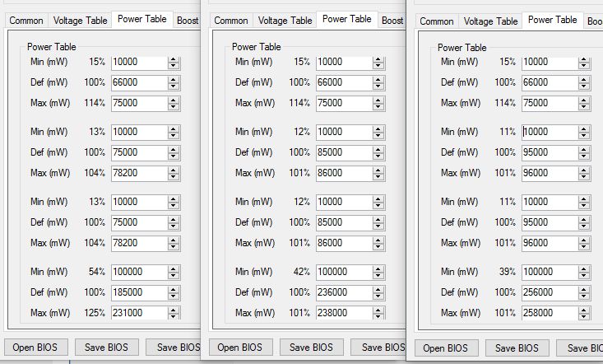Switch to Voltage Table tab in left window
The image size is (603, 364).
pos(80,21)
